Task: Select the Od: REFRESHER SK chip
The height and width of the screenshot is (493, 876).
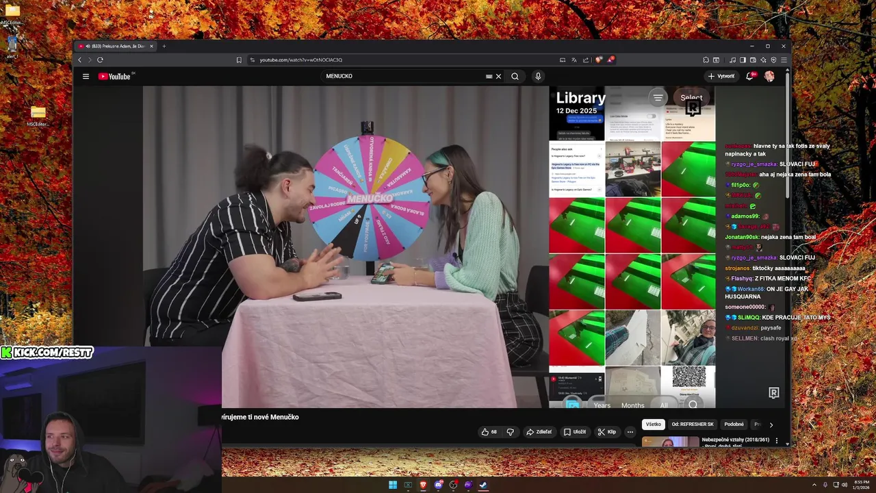Action: [693, 425]
